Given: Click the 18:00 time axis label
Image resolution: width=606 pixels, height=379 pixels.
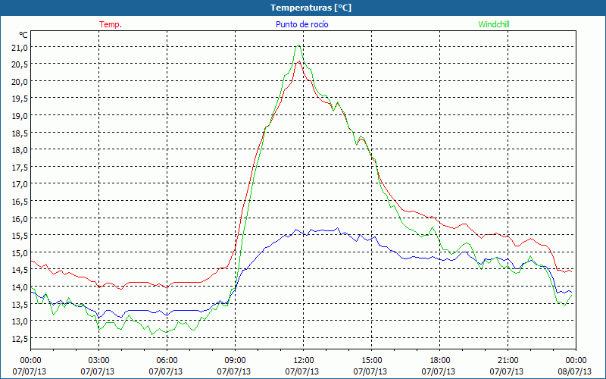Looking at the screenshot, I should (x=439, y=361).
